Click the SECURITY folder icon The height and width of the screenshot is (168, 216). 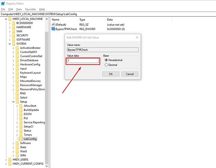(x=13, y=35)
